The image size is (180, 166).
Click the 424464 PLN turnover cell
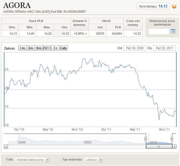coord(115,34)
